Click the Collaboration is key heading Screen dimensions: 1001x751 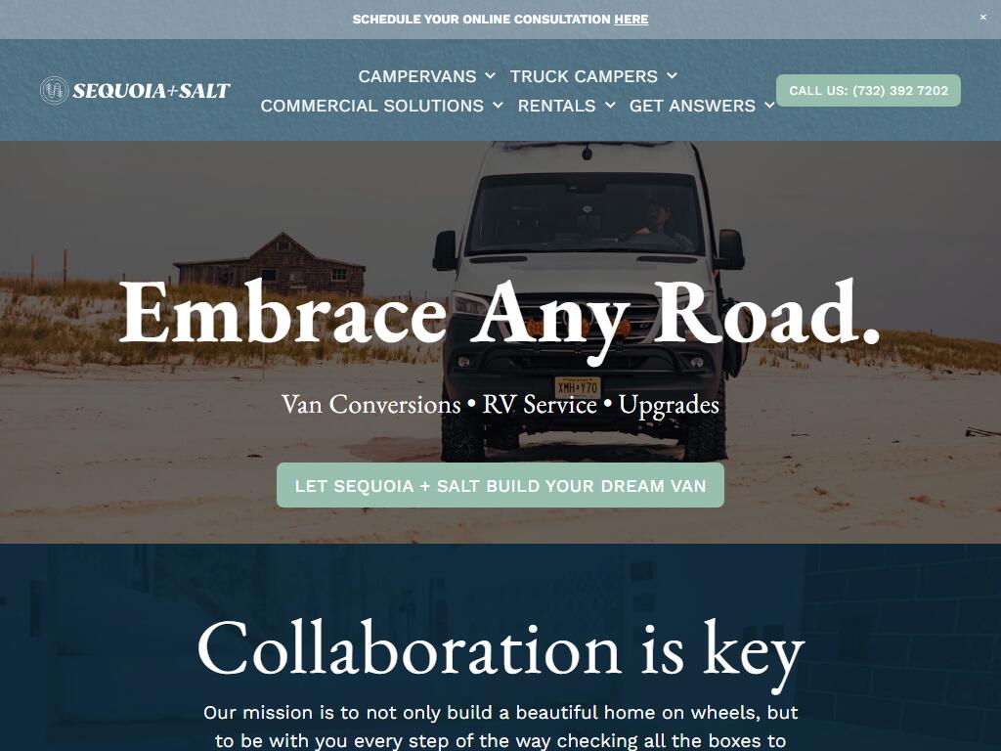[500, 650]
